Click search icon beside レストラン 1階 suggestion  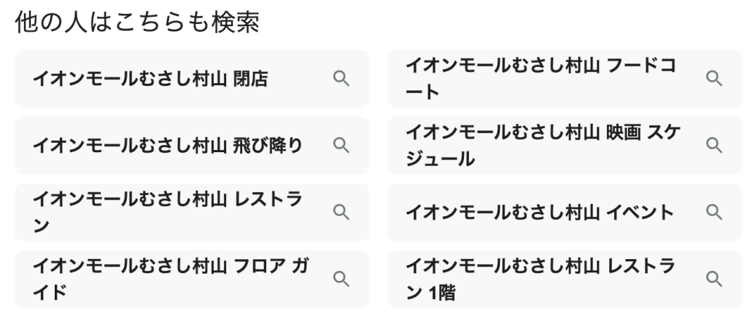[x=713, y=279]
